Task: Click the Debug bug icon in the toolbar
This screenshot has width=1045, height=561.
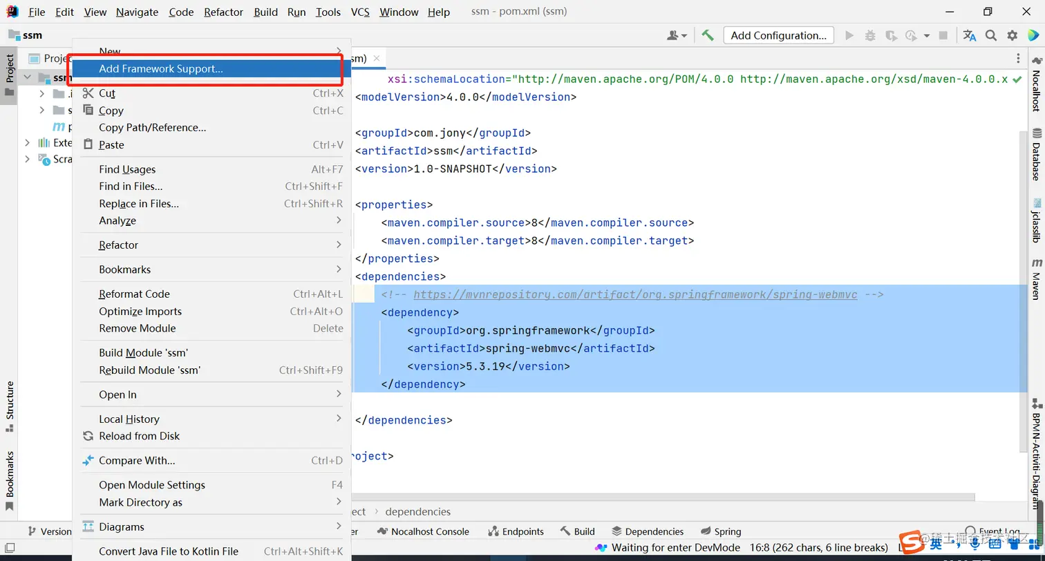Action: pos(870,35)
